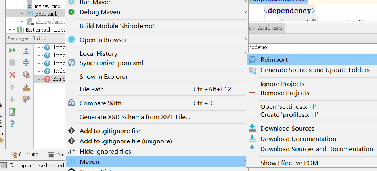Image resolution: width=377 pixels, height=171 pixels.
Task: Click Download Sources and Documentation
Action: click(x=316, y=149)
